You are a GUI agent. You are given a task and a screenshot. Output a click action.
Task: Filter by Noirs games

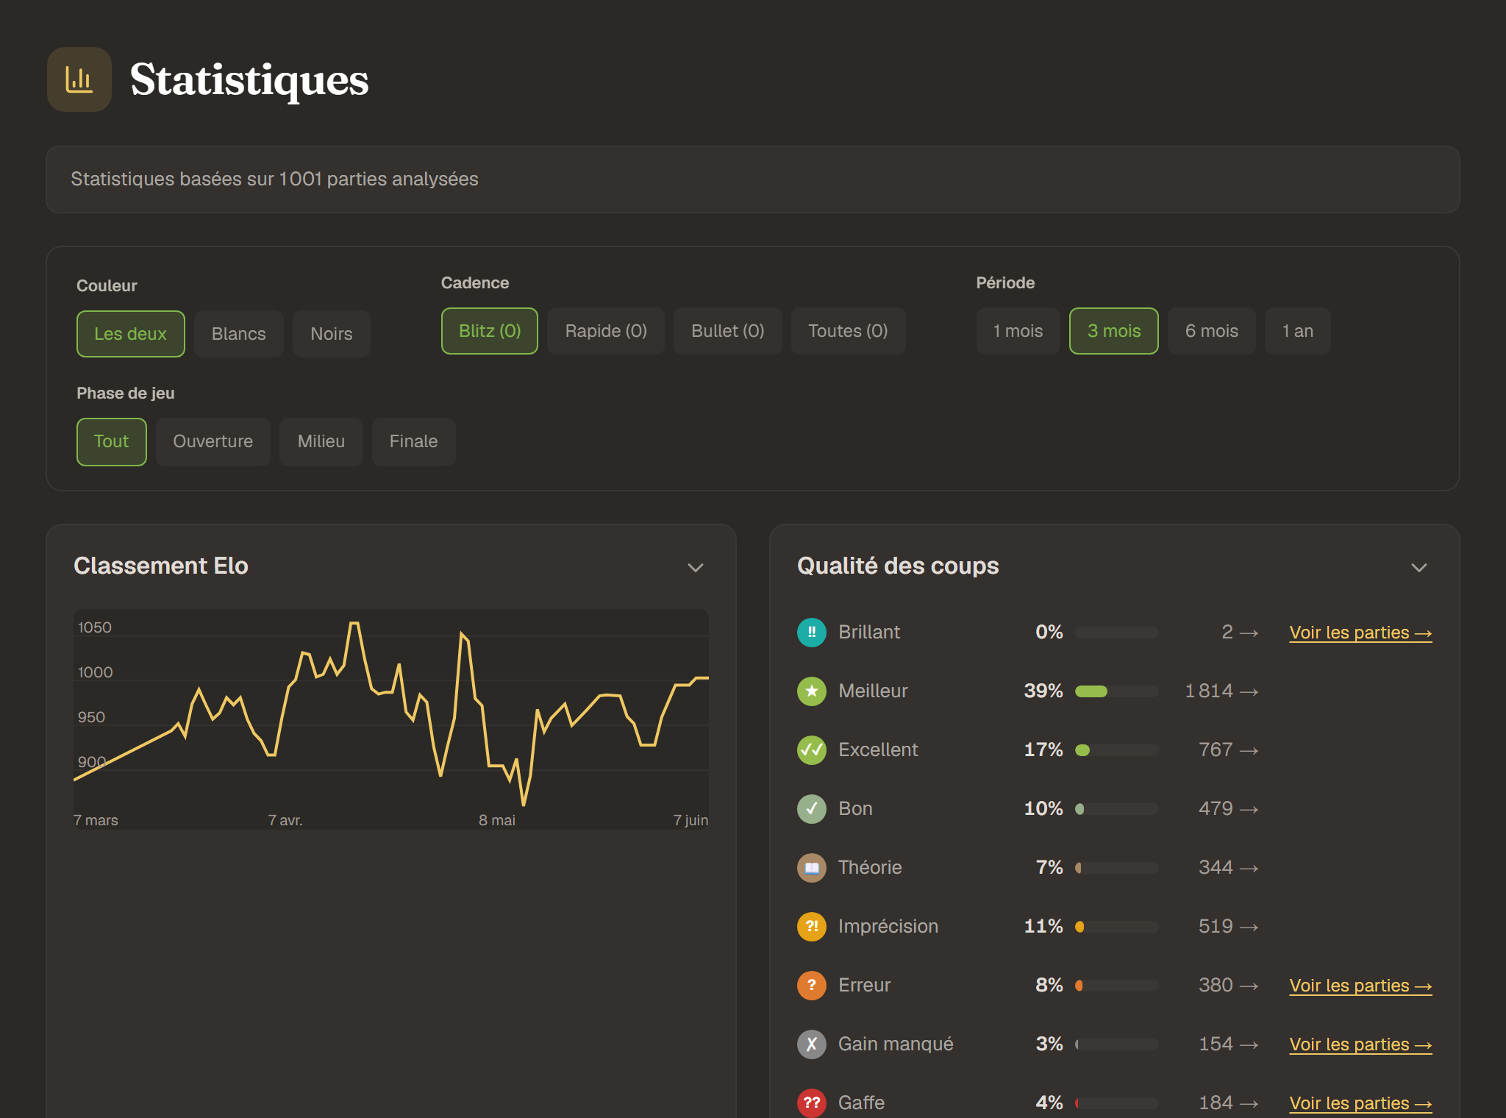tap(332, 334)
